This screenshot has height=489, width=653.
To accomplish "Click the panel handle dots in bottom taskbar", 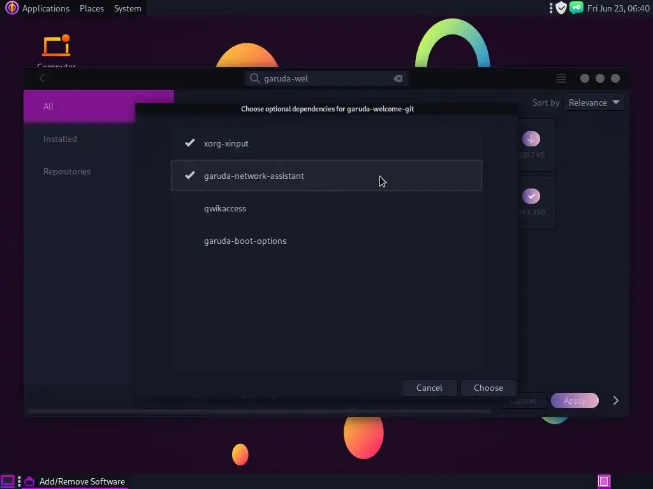I will tap(19, 481).
